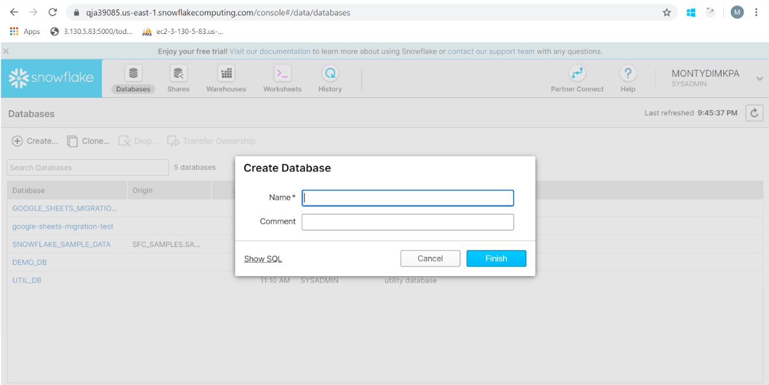Refresh the databases list
Screen dimensions: 769x385
coord(754,113)
